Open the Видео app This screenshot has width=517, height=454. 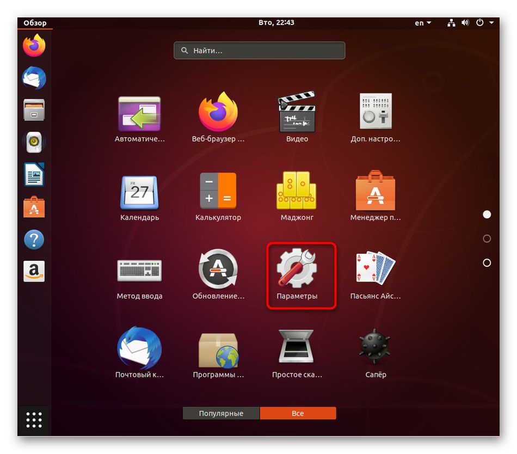[297, 117]
